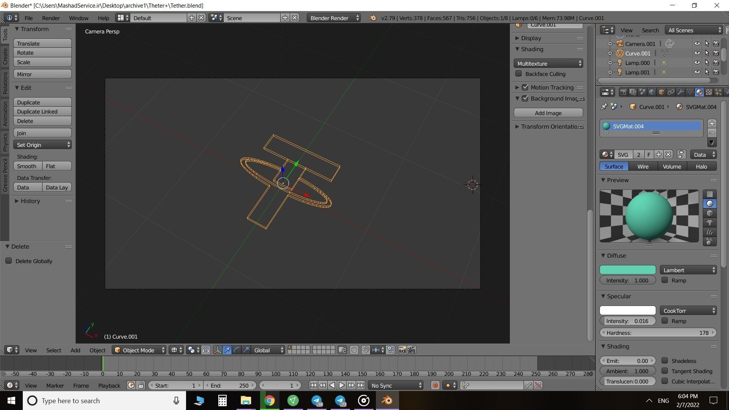Open Chrome from the Windows taskbar

pos(269,401)
